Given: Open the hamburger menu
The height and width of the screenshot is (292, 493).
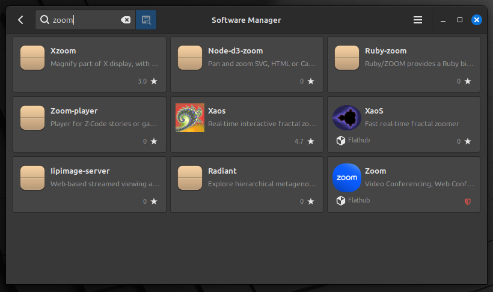Looking at the screenshot, I should 417,20.
